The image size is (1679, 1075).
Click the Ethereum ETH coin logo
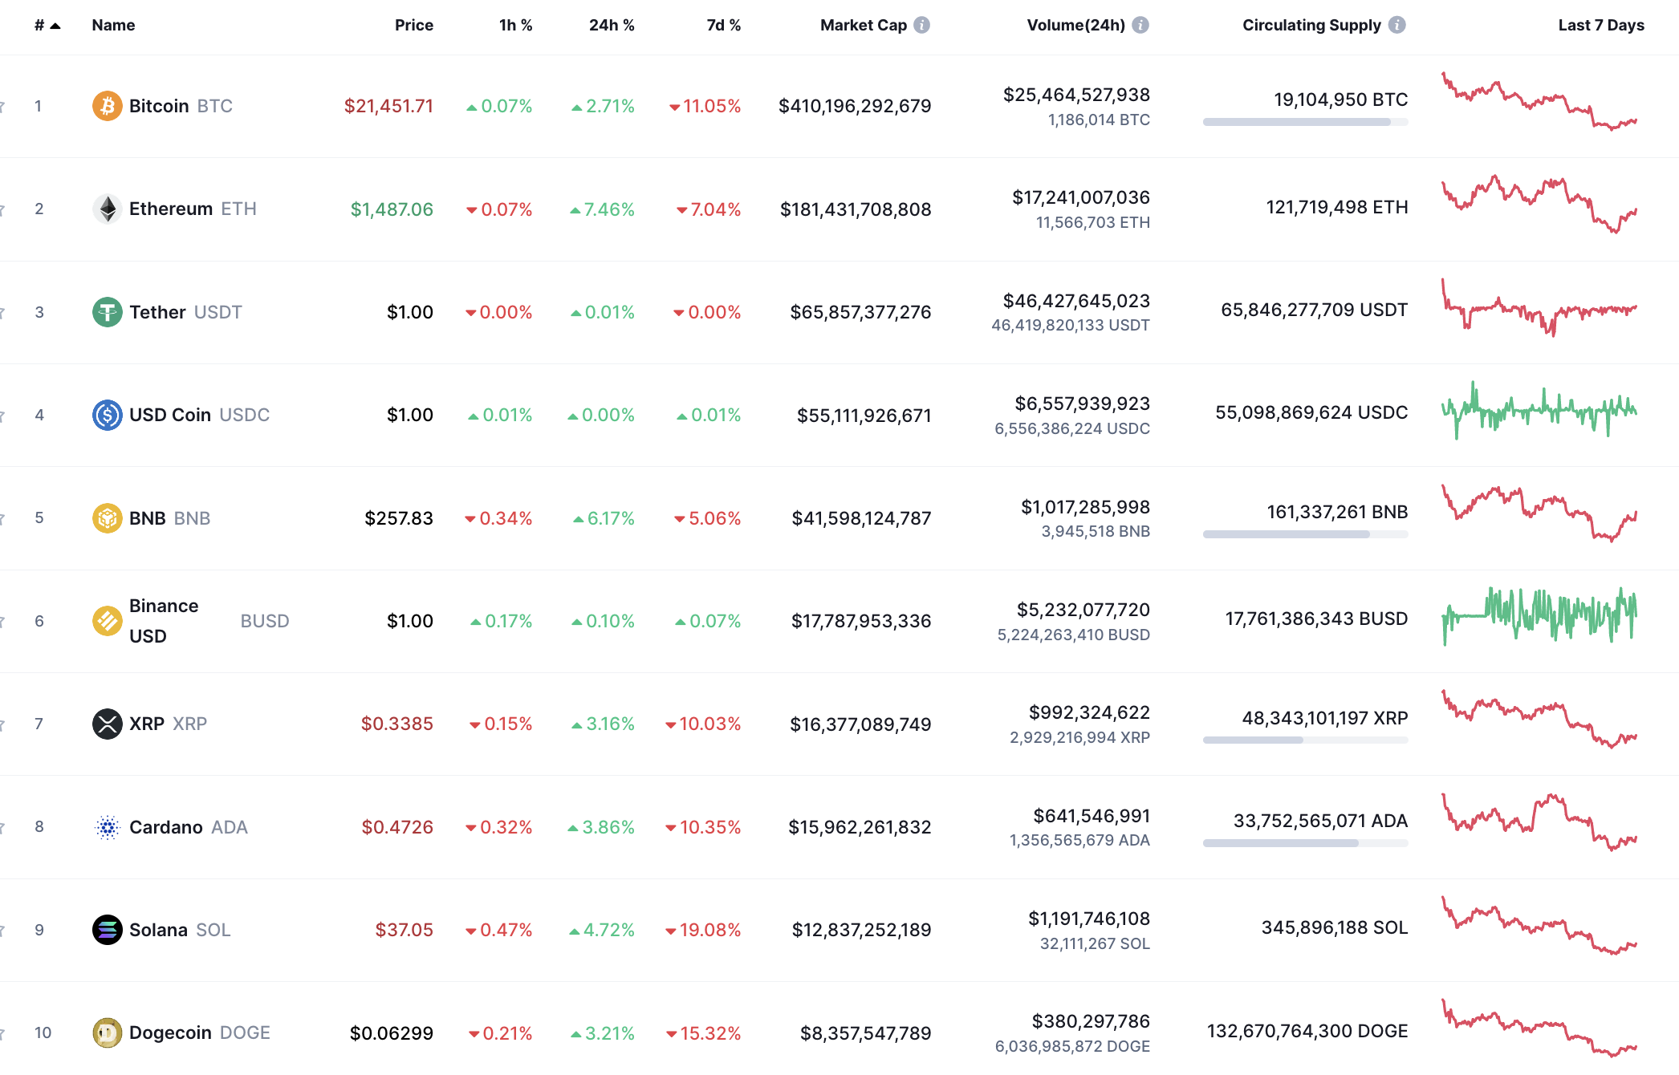(x=107, y=209)
